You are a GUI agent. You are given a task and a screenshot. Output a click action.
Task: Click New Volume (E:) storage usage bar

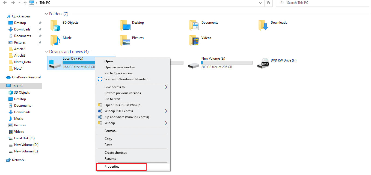pos(227,63)
